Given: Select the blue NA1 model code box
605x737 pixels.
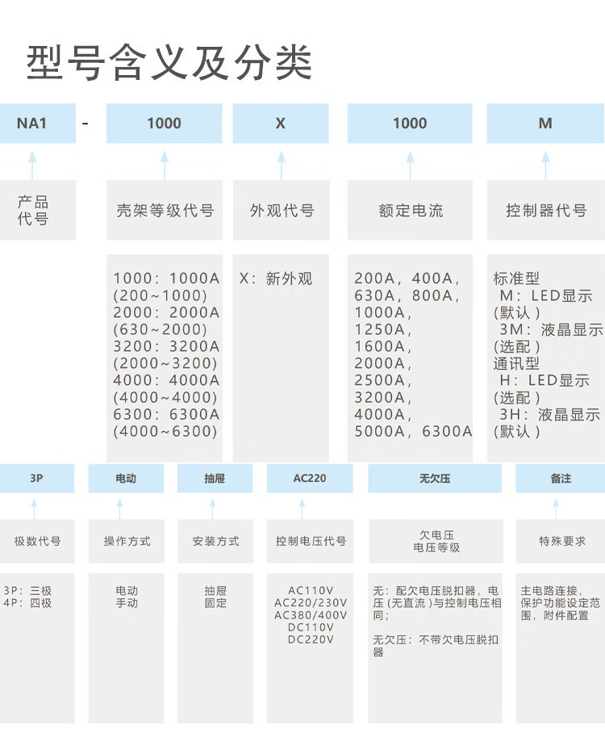Looking at the screenshot, I should pos(33,124).
